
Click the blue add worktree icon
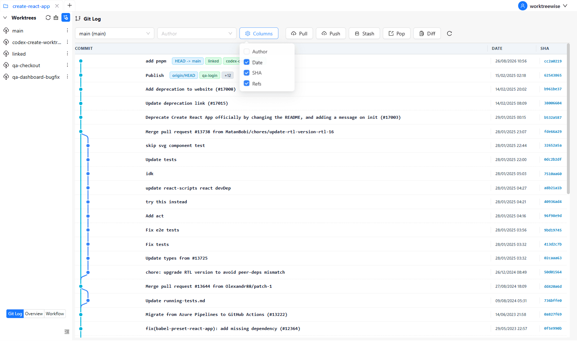pyautogui.click(x=66, y=18)
